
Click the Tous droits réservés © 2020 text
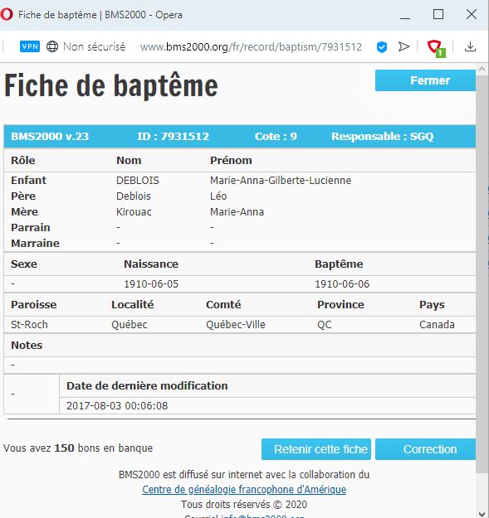click(244, 505)
